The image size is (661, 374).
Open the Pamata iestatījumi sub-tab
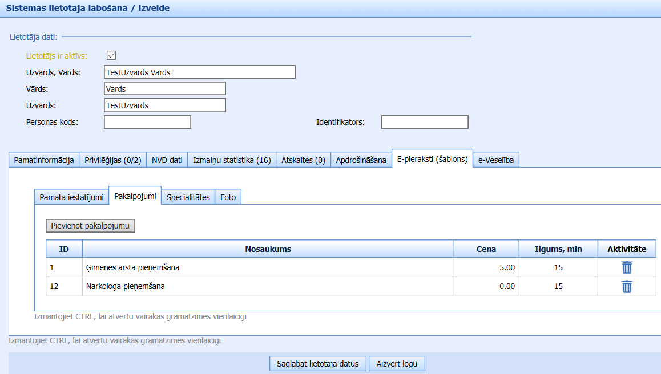click(71, 197)
